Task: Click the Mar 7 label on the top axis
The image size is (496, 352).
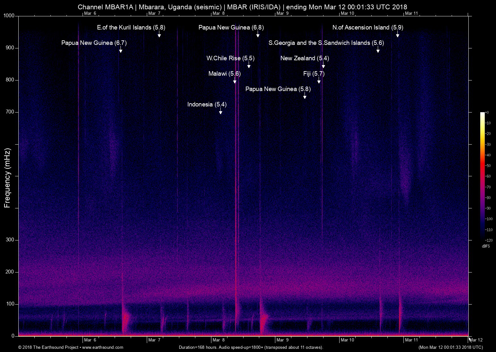Action: tap(154, 13)
